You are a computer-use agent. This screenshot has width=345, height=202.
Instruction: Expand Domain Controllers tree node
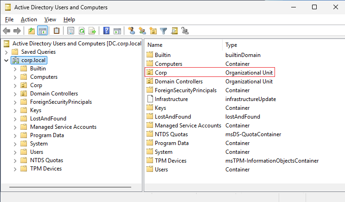[15, 94]
